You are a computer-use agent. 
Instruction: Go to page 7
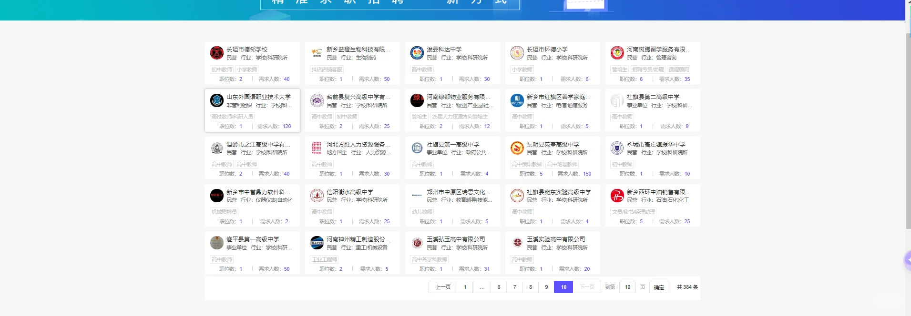tap(514, 287)
